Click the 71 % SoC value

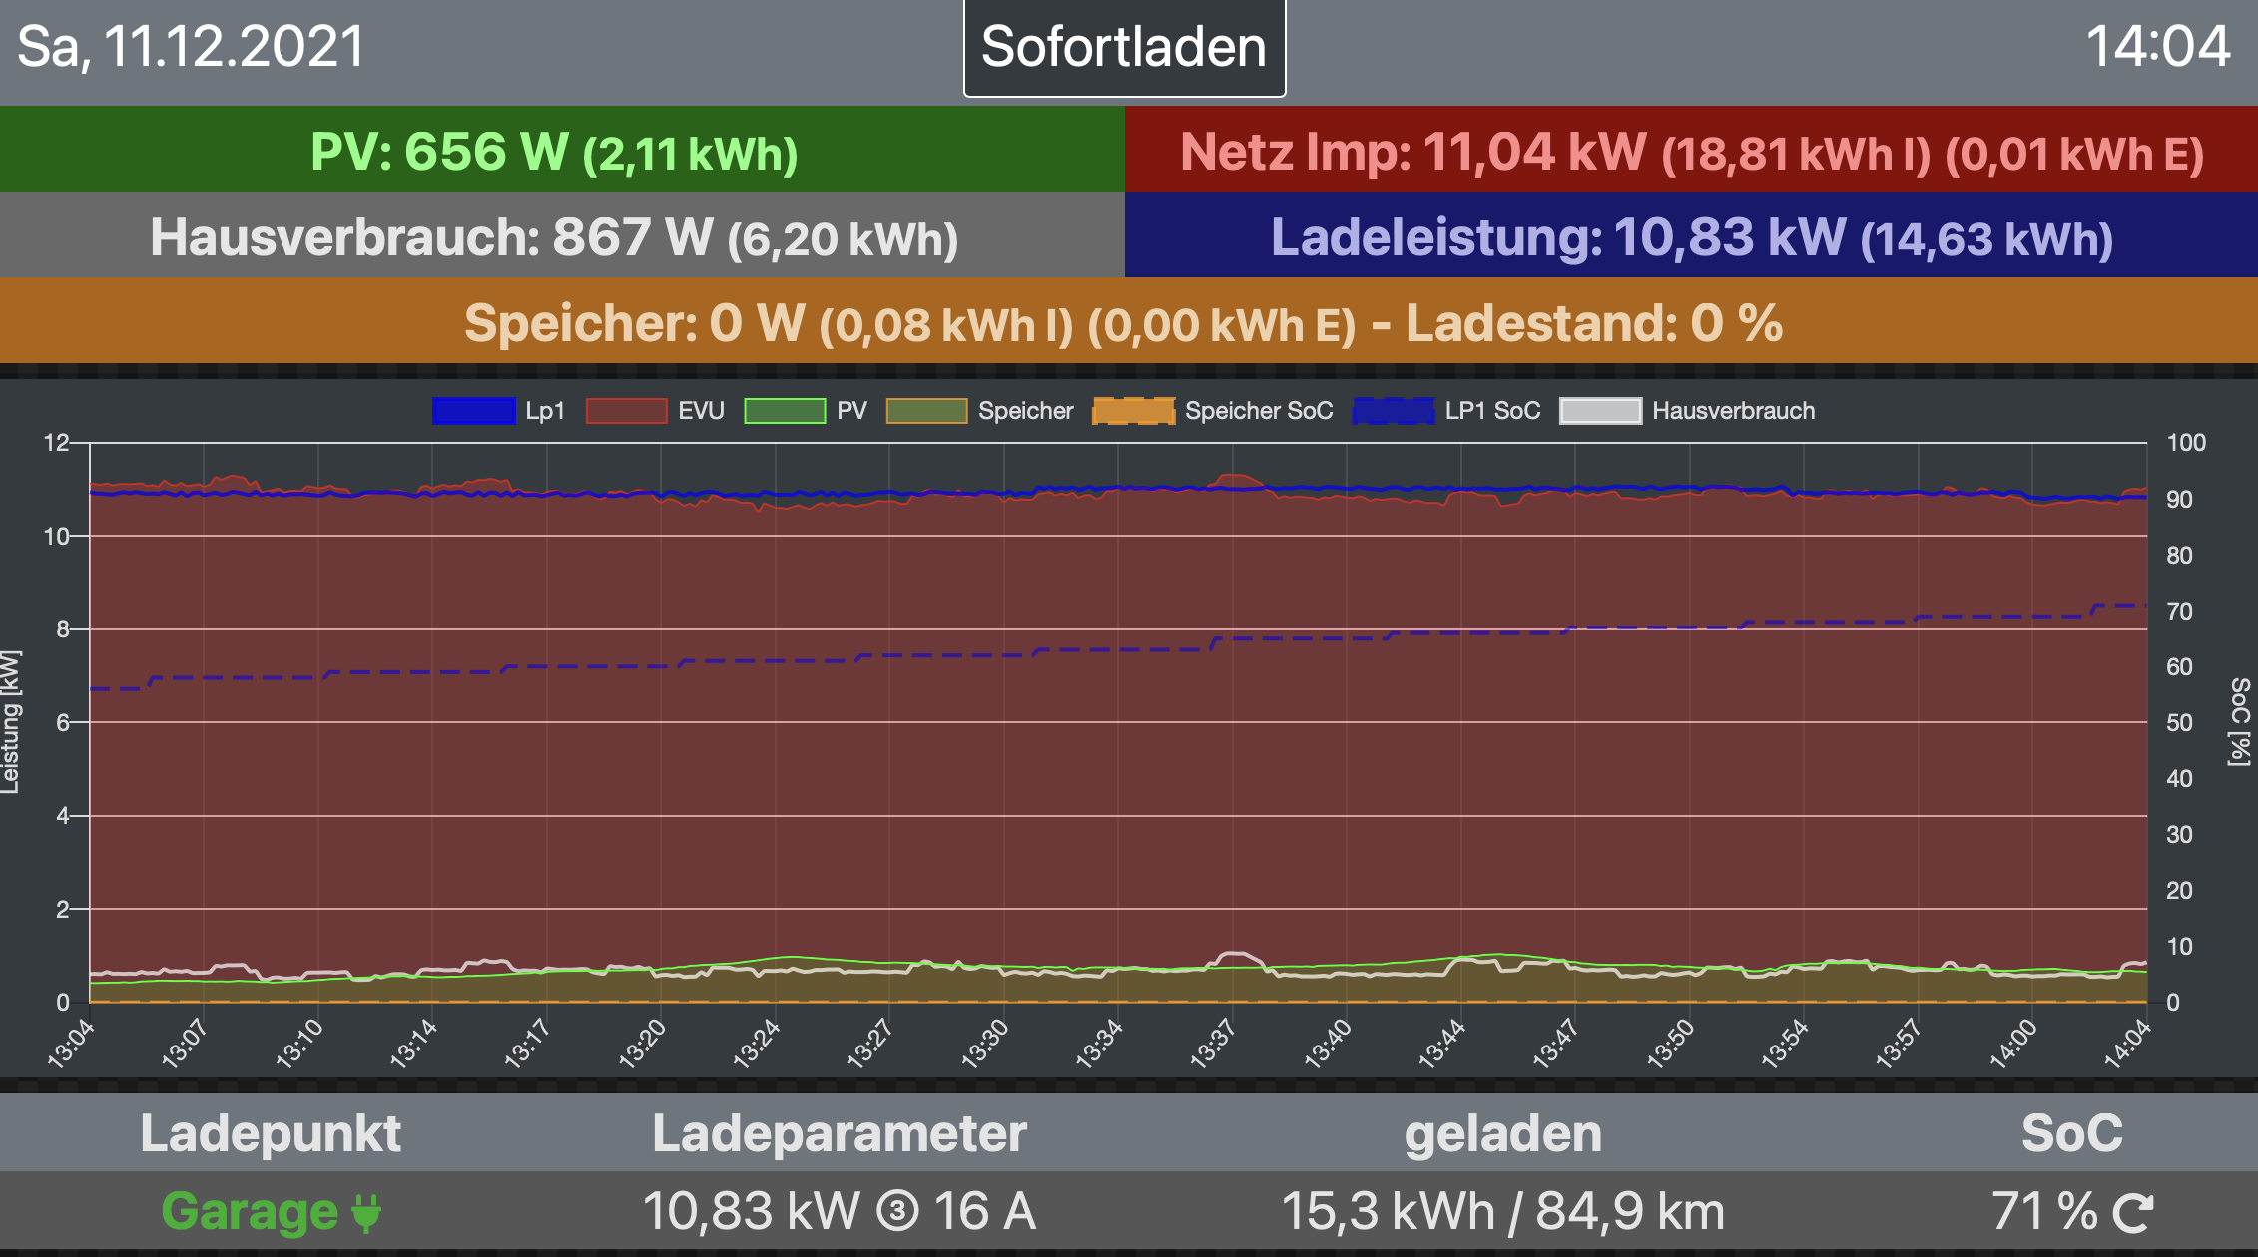point(2044,1212)
